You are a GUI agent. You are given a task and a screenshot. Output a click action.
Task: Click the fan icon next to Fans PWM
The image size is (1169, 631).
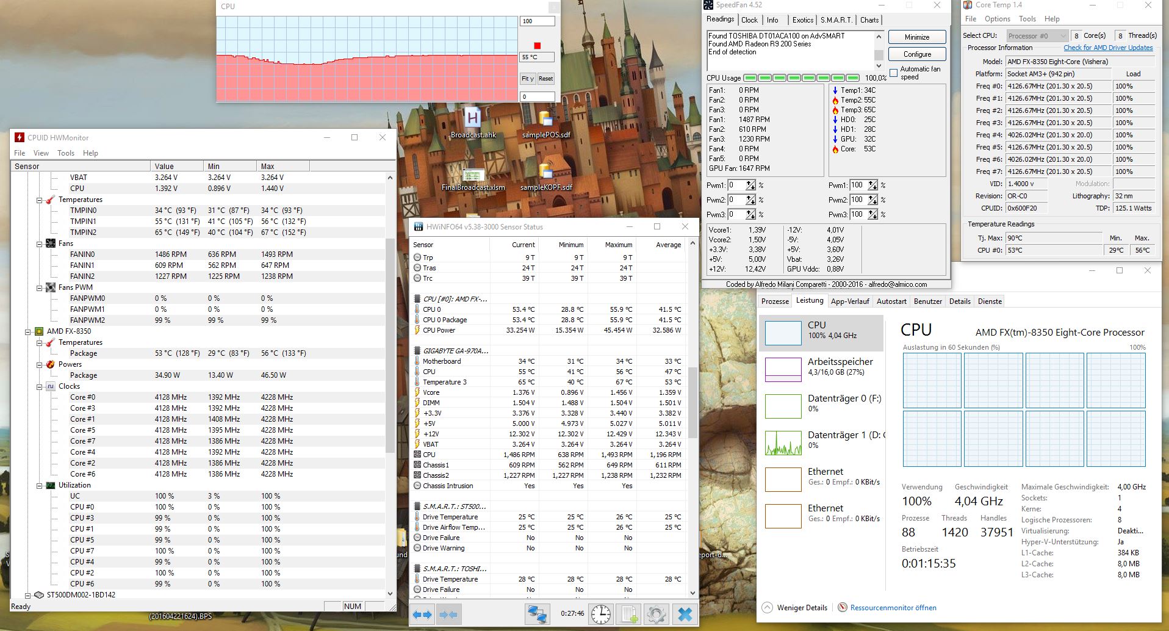pos(51,287)
